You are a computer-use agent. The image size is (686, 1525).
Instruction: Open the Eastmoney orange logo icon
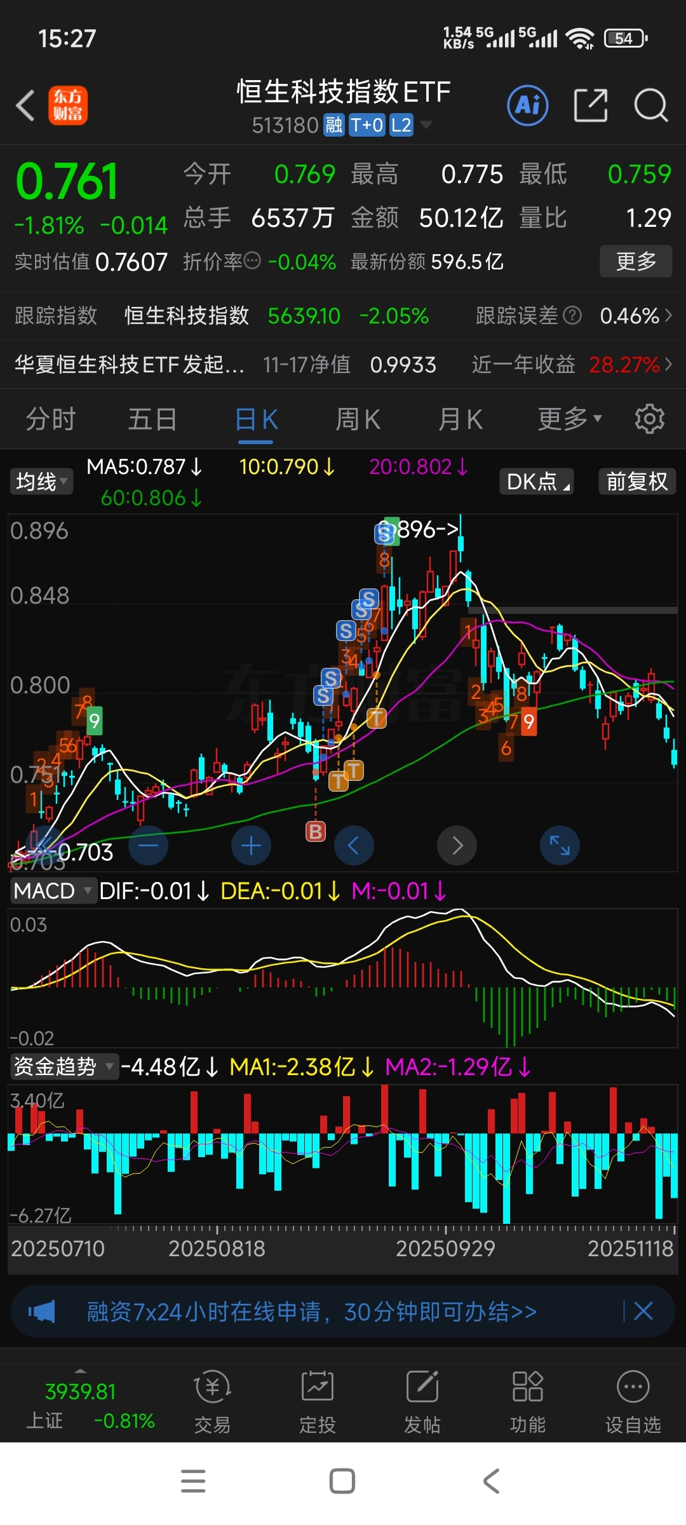[68, 105]
